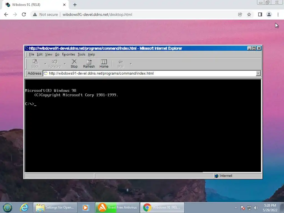Click the 5:28 PM taskbar clock
The image size is (284, 213).
(x=270, y=208)
